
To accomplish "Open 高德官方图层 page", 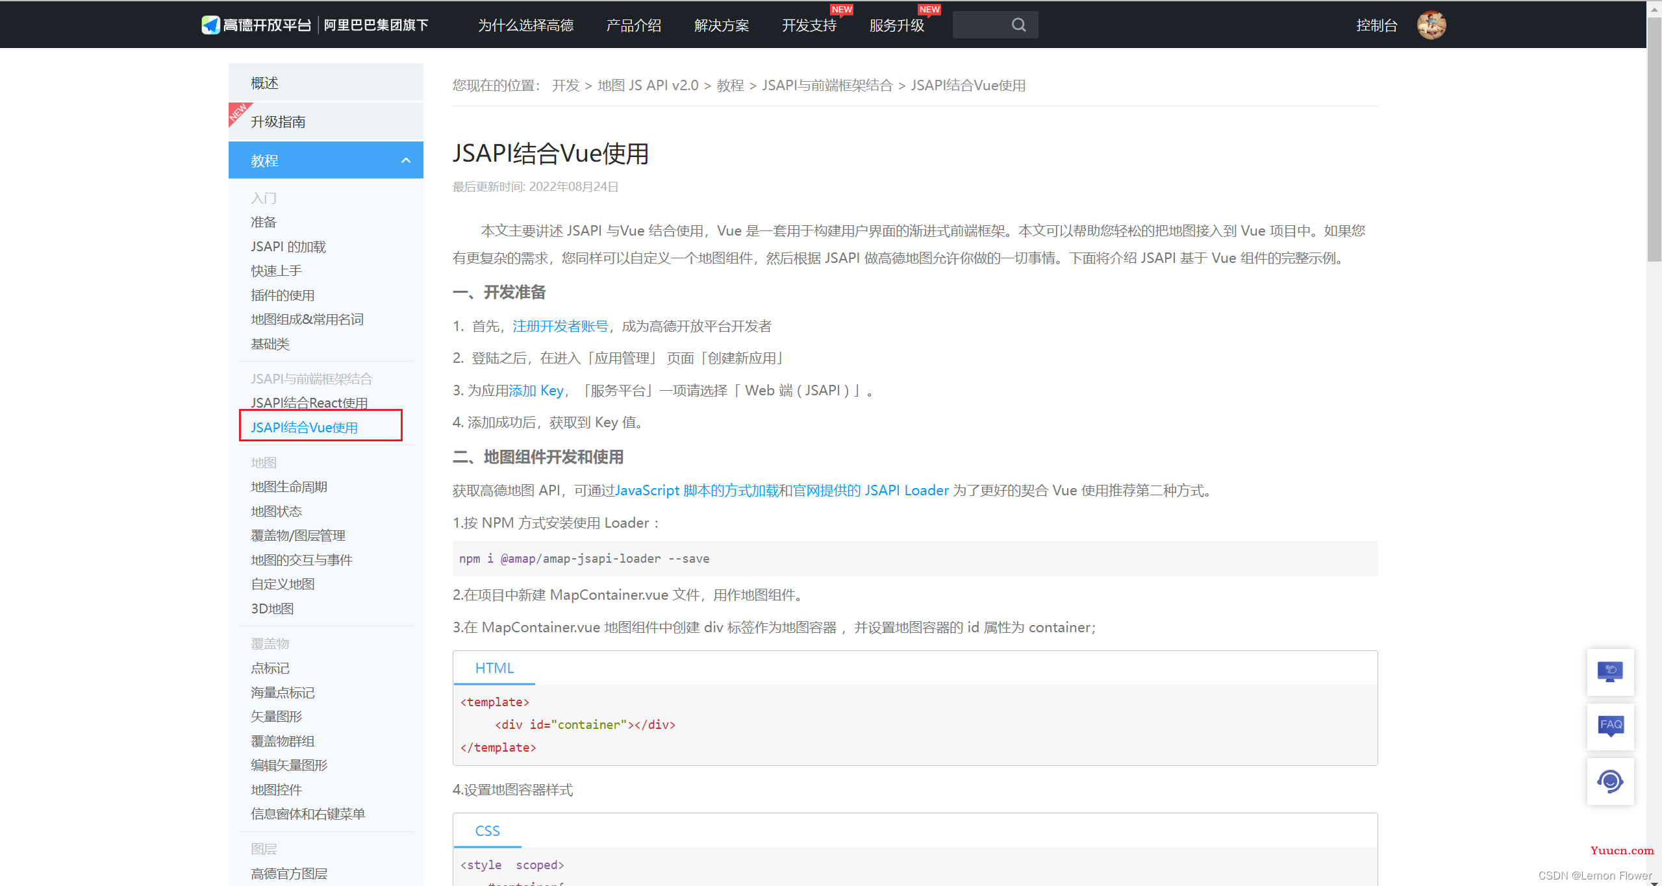I will [289, 874].
